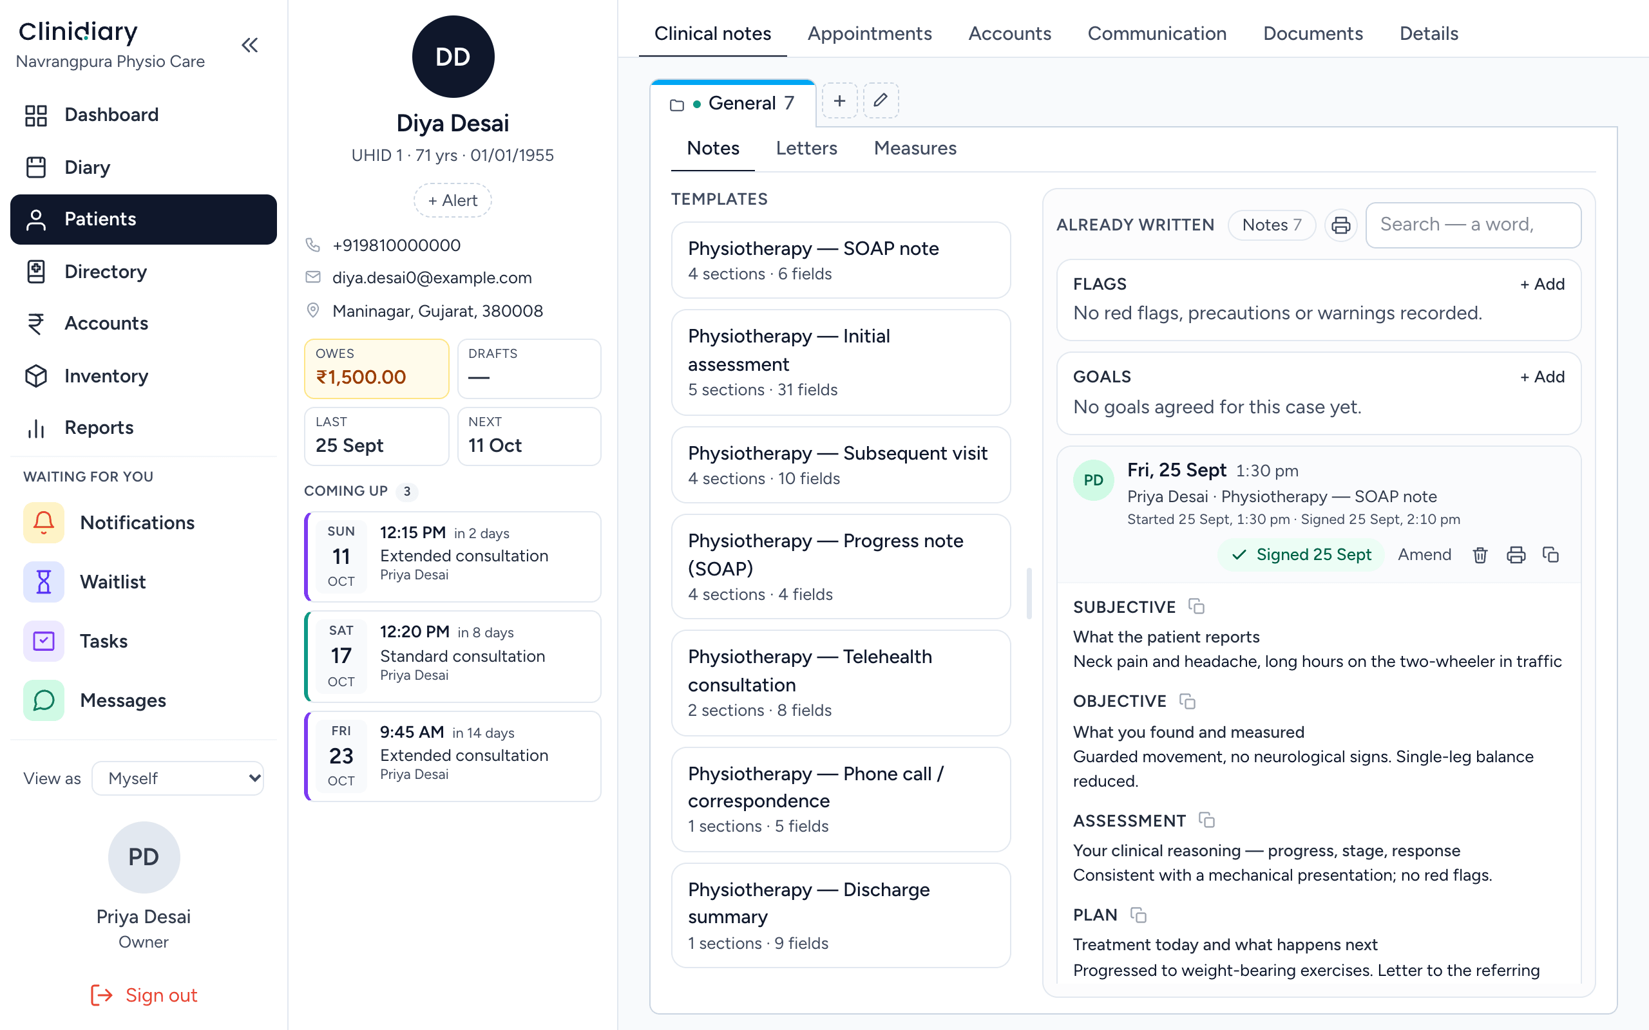Duplicate the Fri, 25 Sept note
Viewport: 1649px width, 1030px height.
coord(1551,555)
